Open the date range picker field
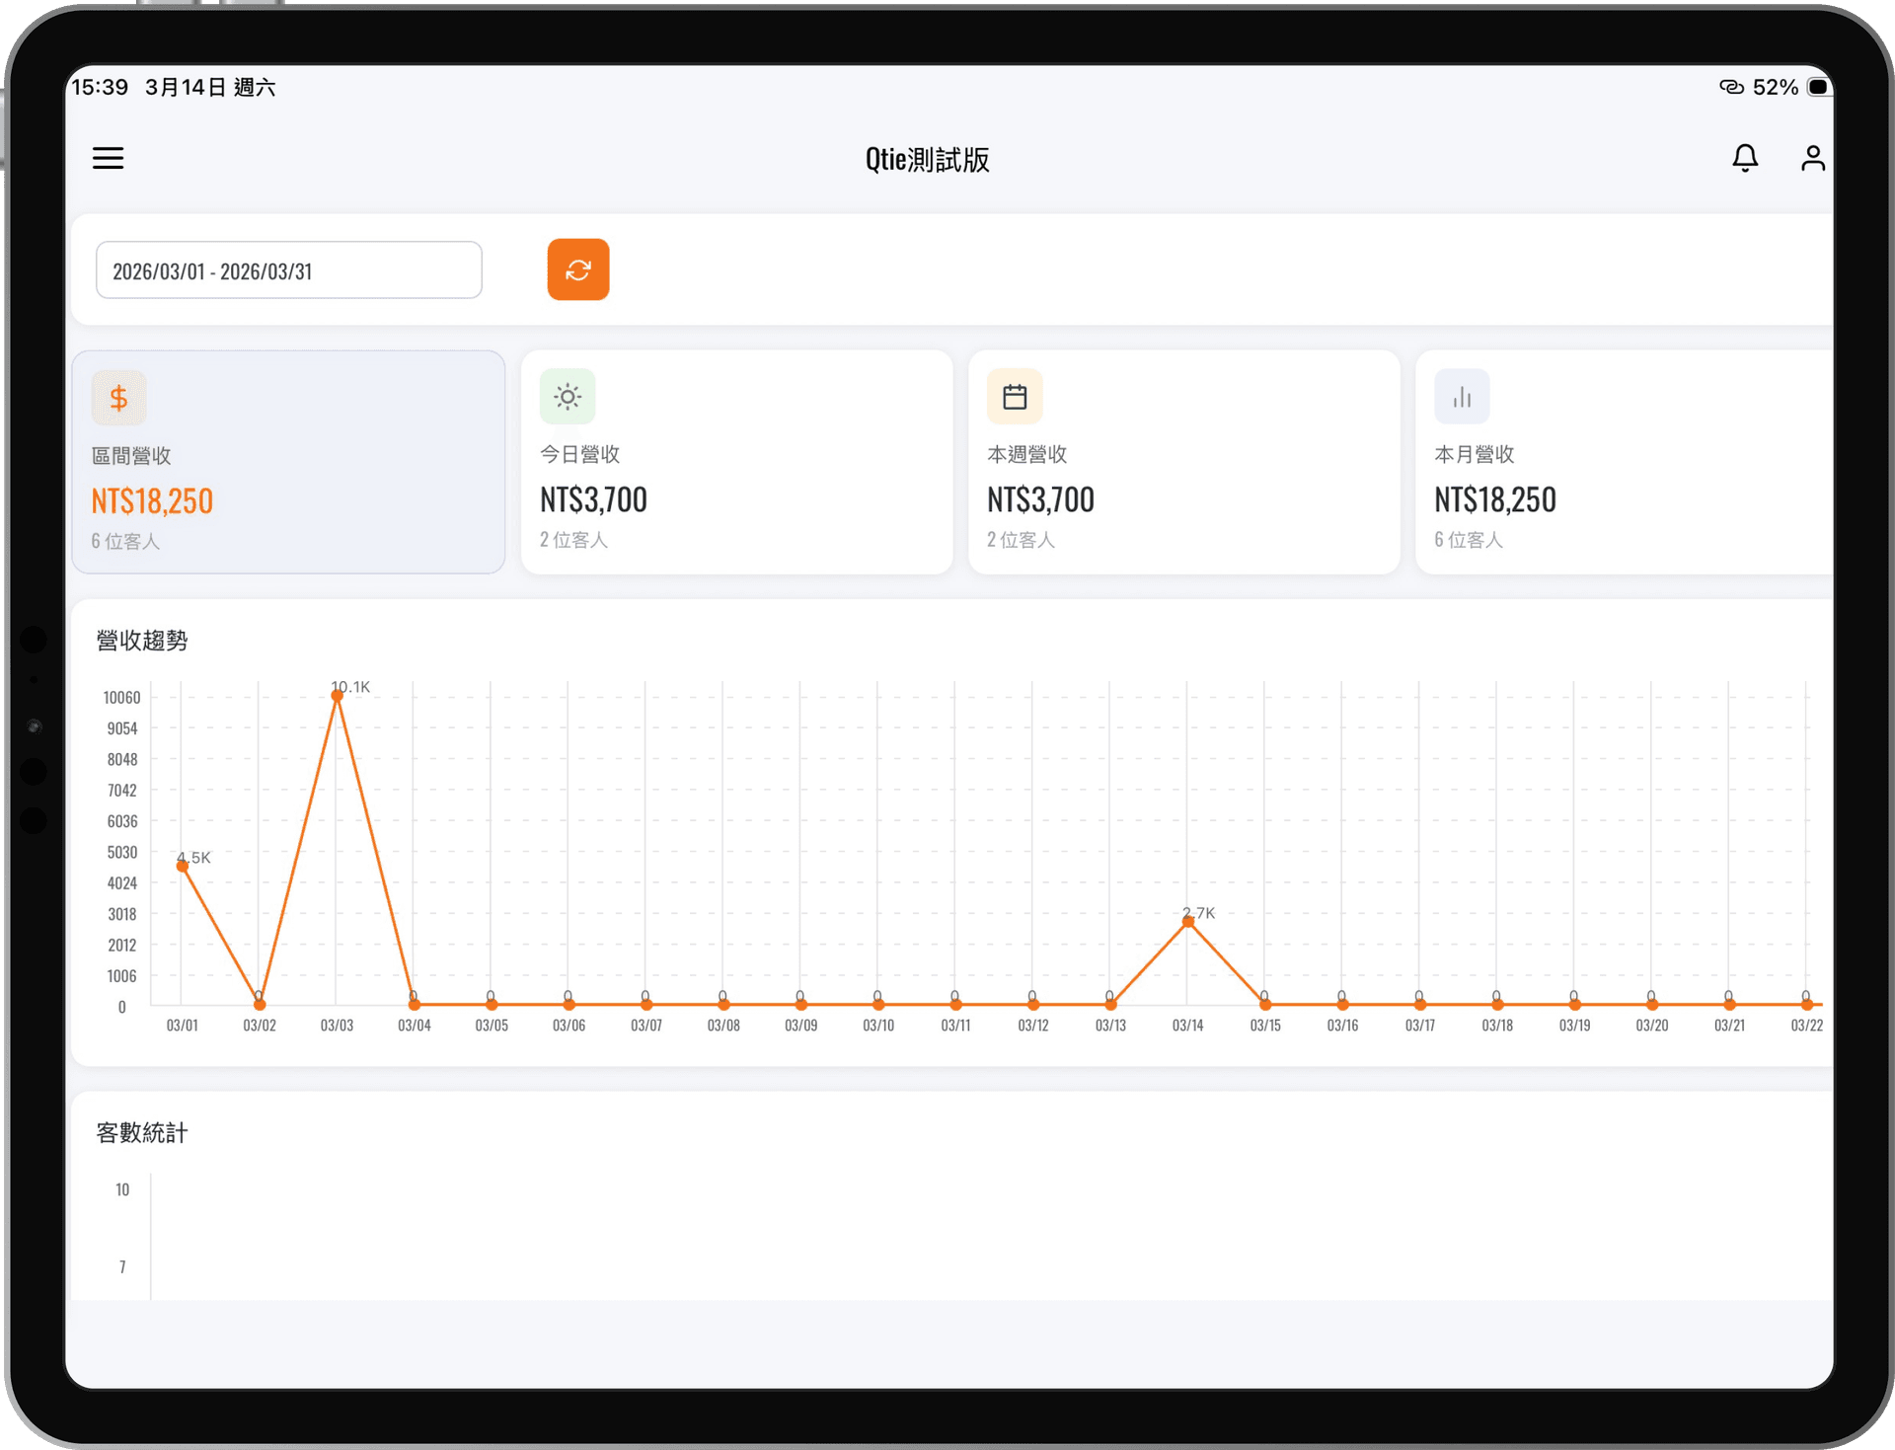1895x1450 pixels. point(288,270)
